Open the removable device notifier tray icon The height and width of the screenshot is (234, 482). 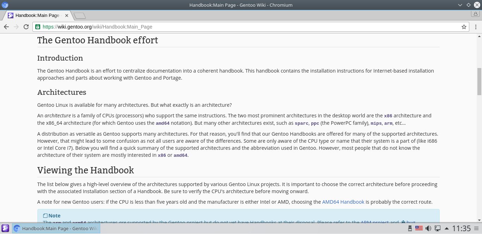tap(410, 228)
